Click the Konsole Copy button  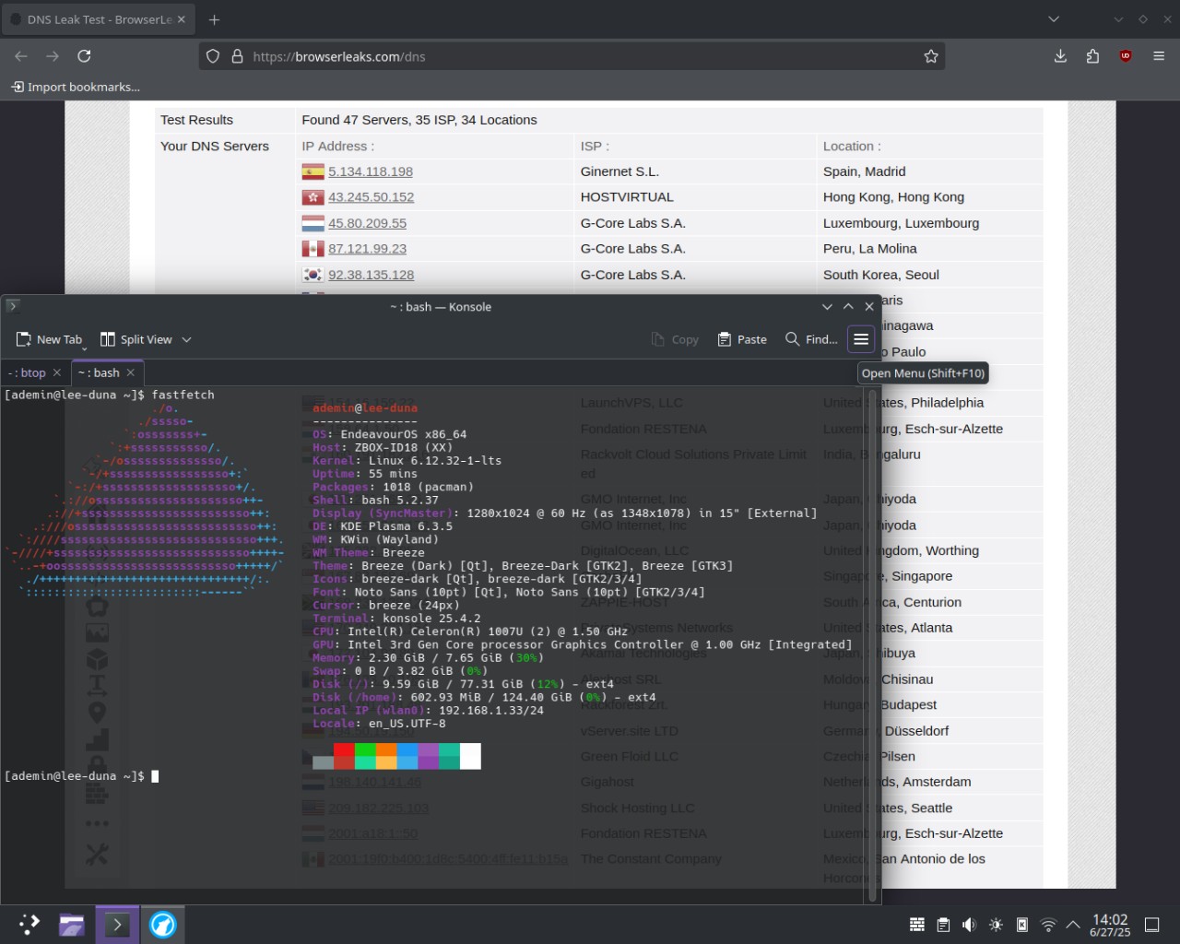pyautogui.click(x=675, y=339)
